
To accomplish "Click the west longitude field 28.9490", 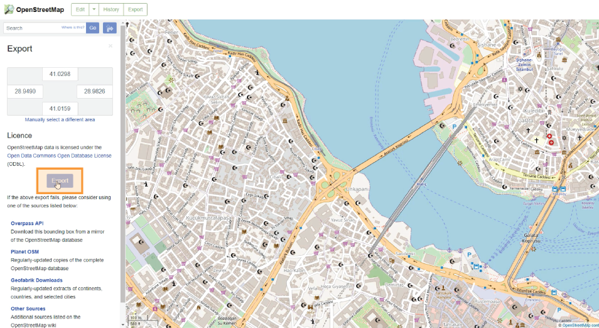I will 25,91.
